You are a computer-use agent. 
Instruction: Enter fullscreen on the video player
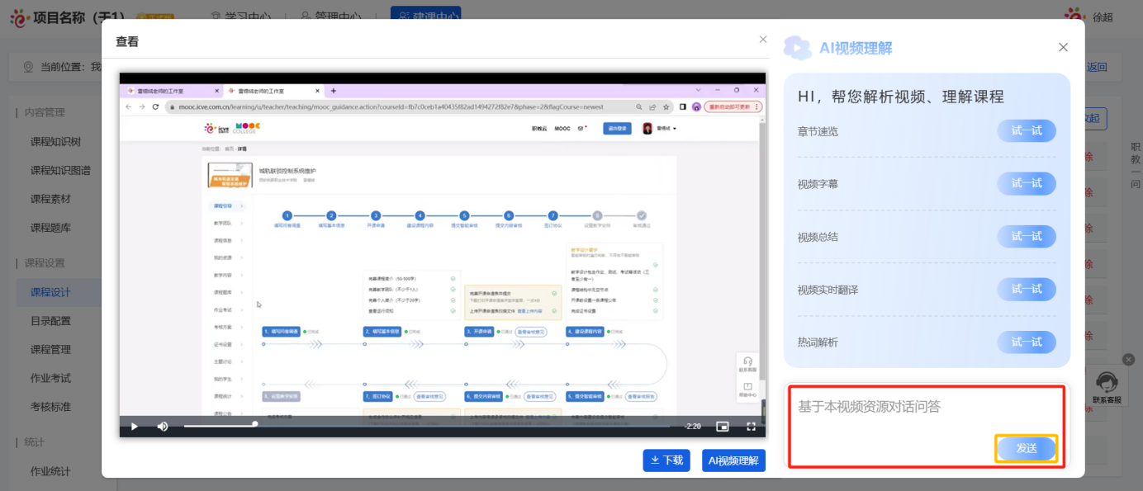click(x=752, y=427)
